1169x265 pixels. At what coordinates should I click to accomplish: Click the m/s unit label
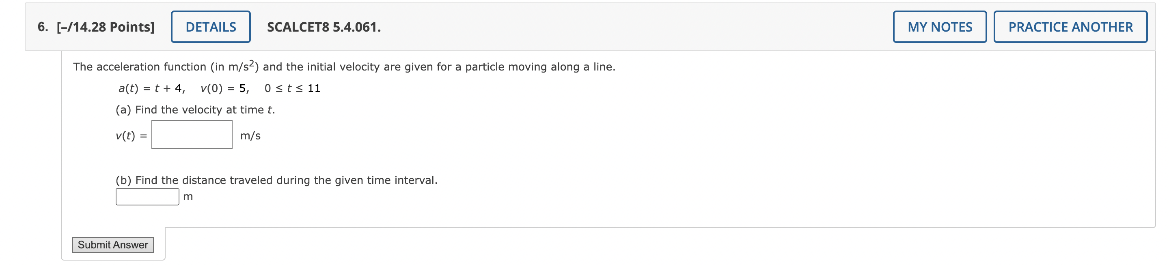click(250, 135)
